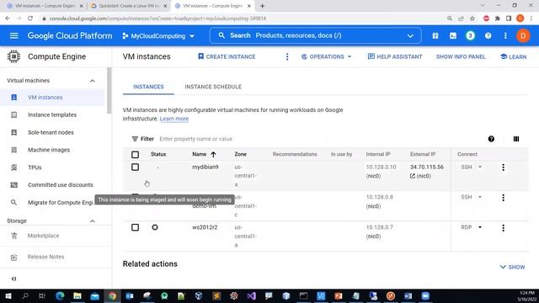The image size is (539, 303).
Task: Collapse the sidebar with the bottom arrow icon
Action: tap(13, 279)
